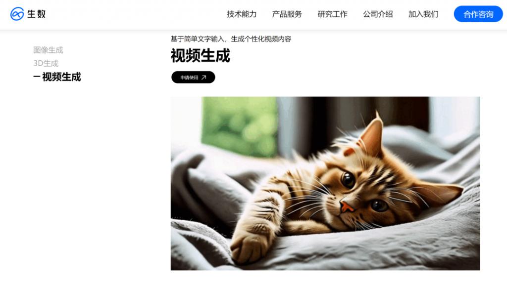The width and height of the screenshot is (507, 284).
Task: Open the 技术能力 navigation menu
Action: pyautogui.click(x=242, y=14)
